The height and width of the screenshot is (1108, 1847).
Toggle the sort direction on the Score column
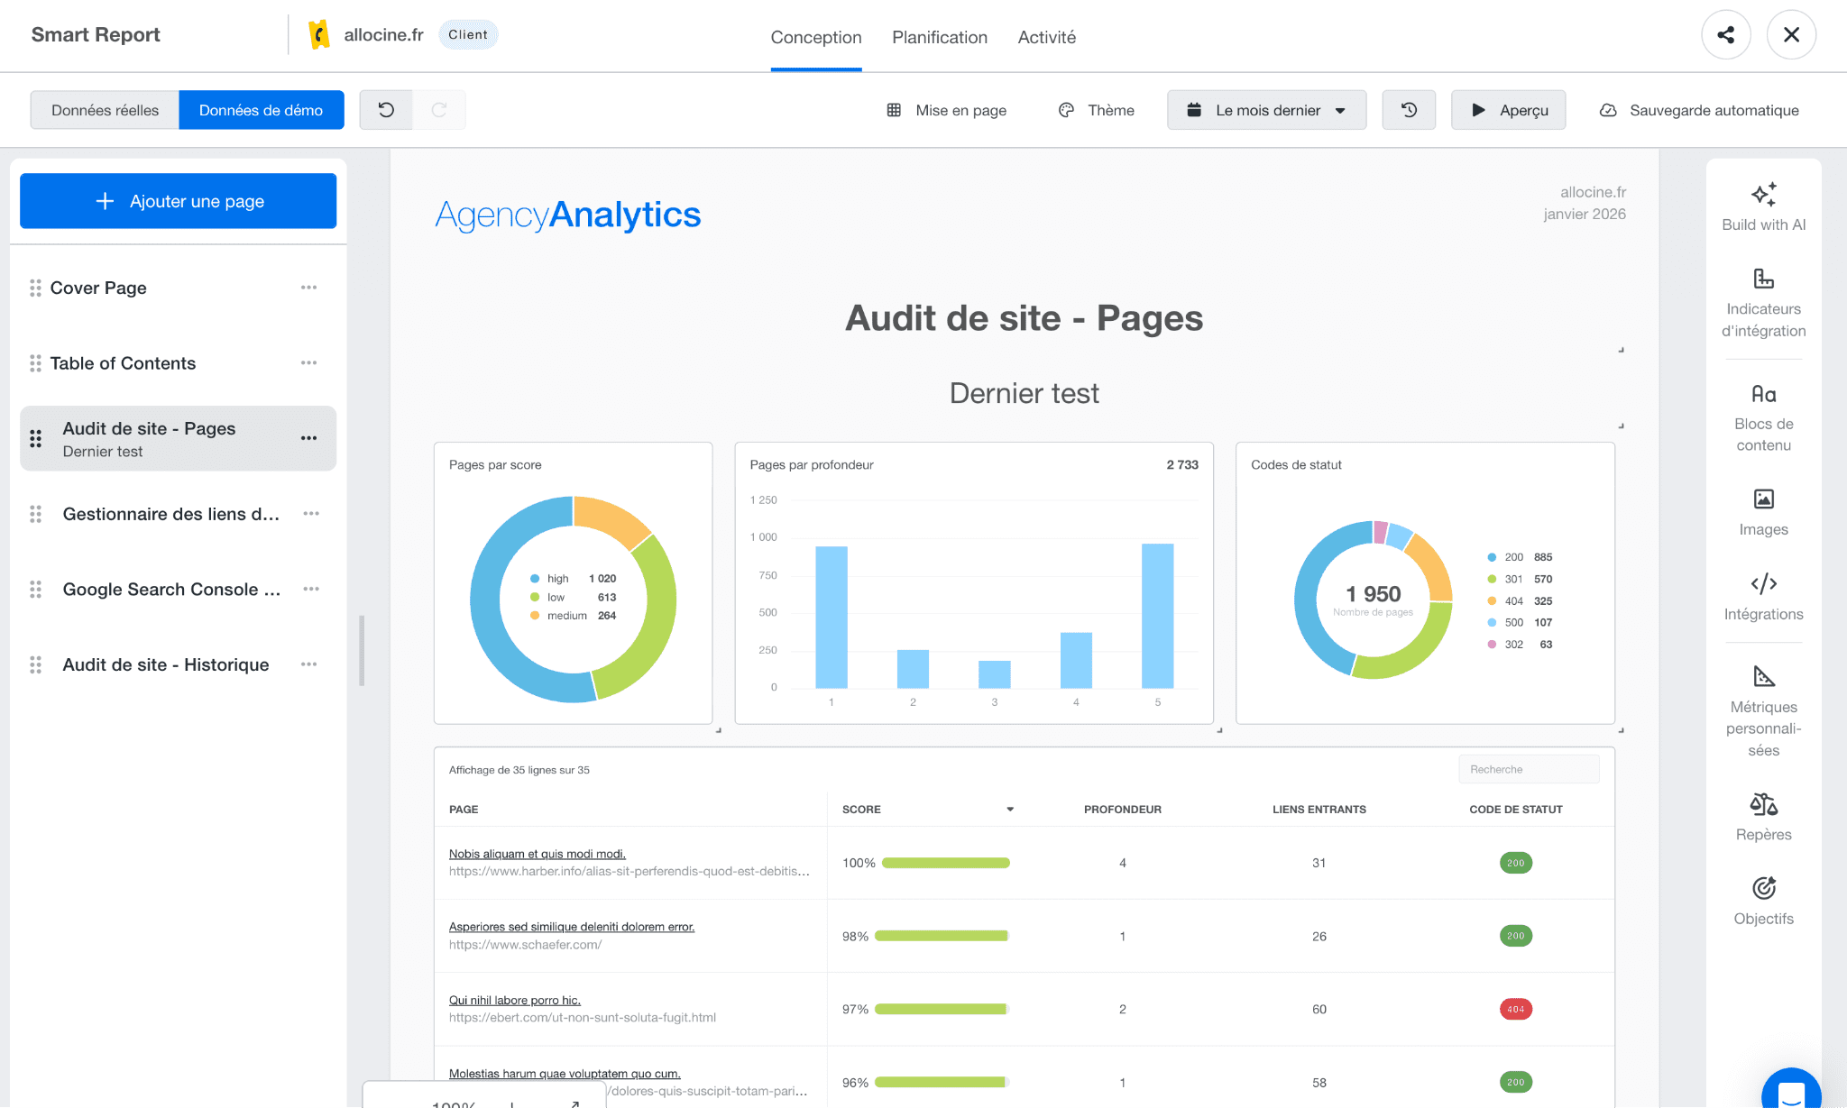click(x=1009, y=809)
